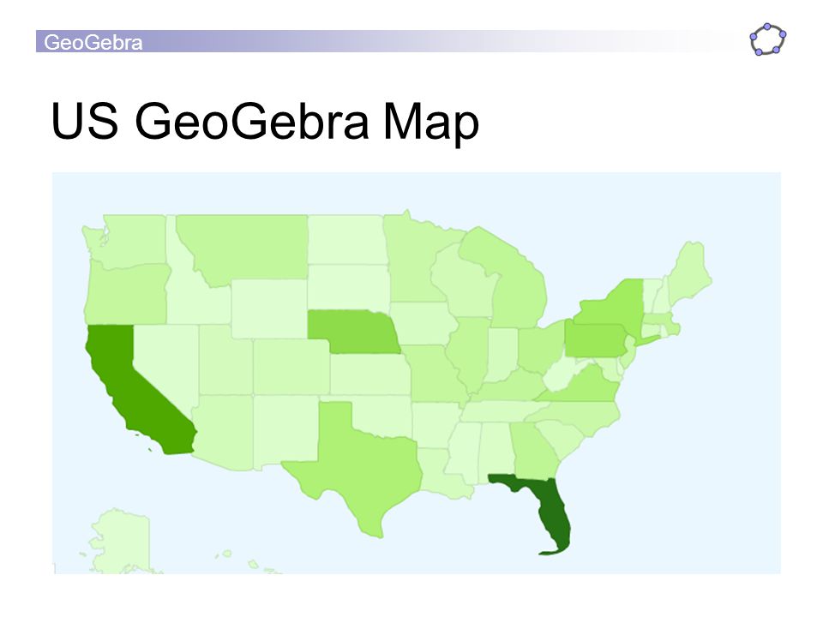Click the GeoGebra pentagon logo icon
823x617 pixels.
pos(768,39)
